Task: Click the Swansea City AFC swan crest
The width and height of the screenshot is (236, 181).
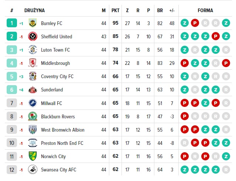Action: [x=33, y=170]
